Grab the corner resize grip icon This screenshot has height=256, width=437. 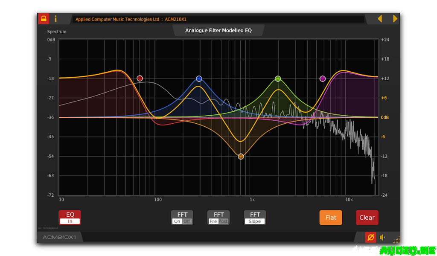[x=396, y=239]
